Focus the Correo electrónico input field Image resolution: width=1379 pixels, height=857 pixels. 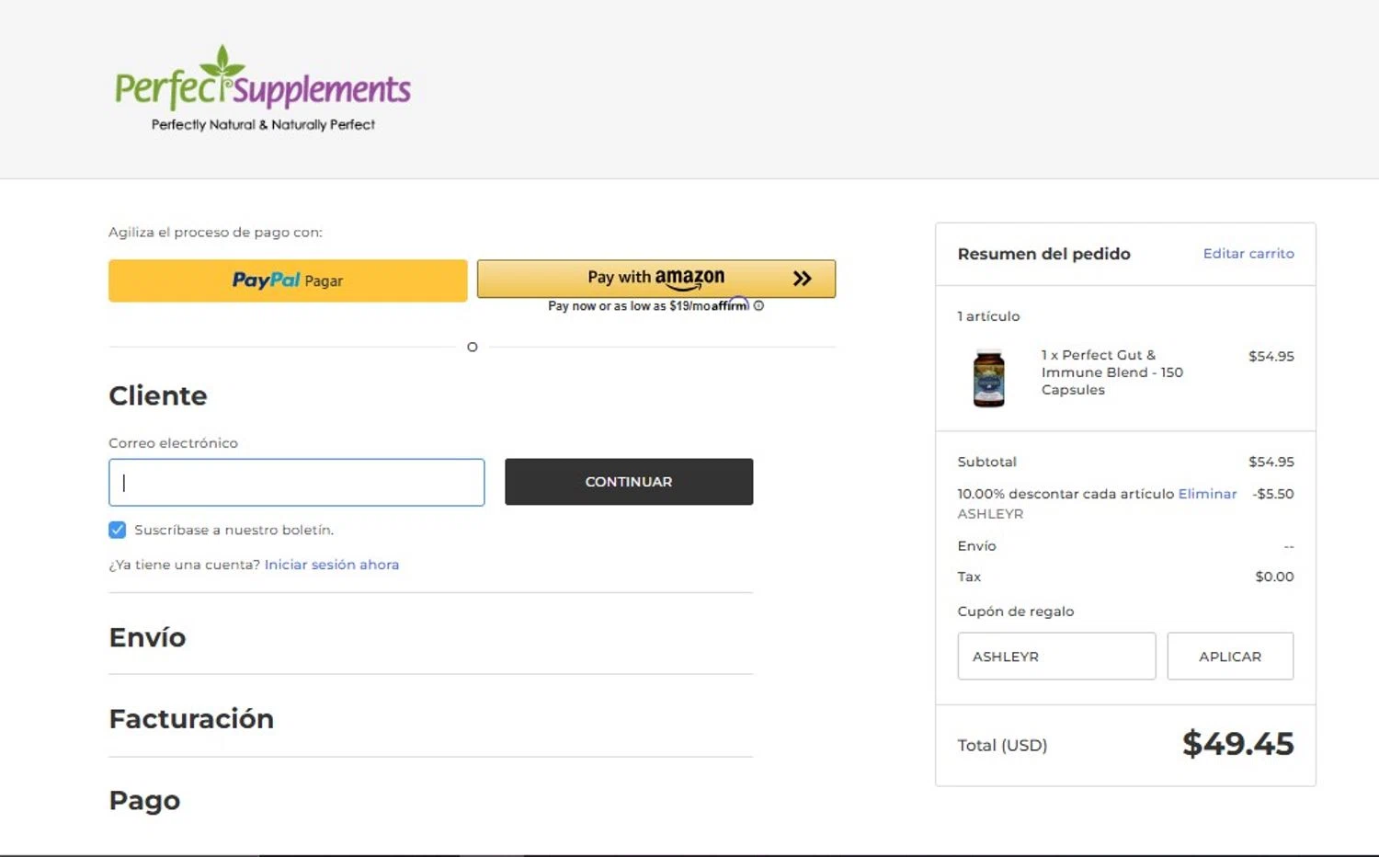coord(296,482)
